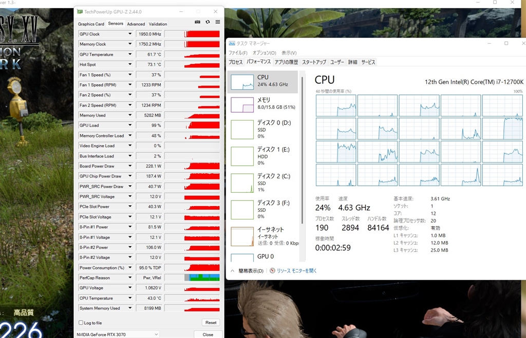Viewport: 526px width, 338px height.
Task: Click the Task Manager title bar icon
Action: 232,44
